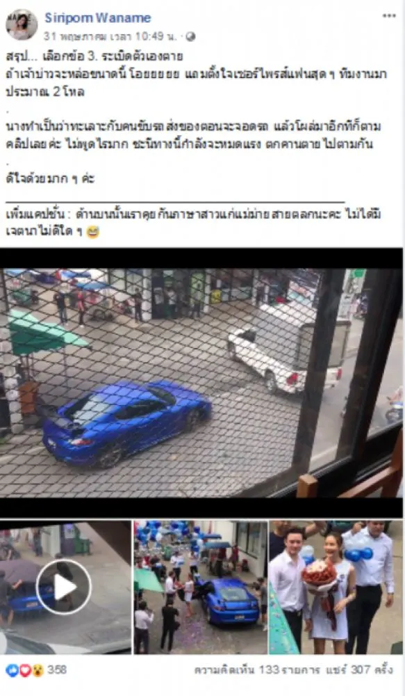Click the poster's profile picture
The width and height of the screenshot is (405, 696).
pyautogui.click(x=22, y=24)
